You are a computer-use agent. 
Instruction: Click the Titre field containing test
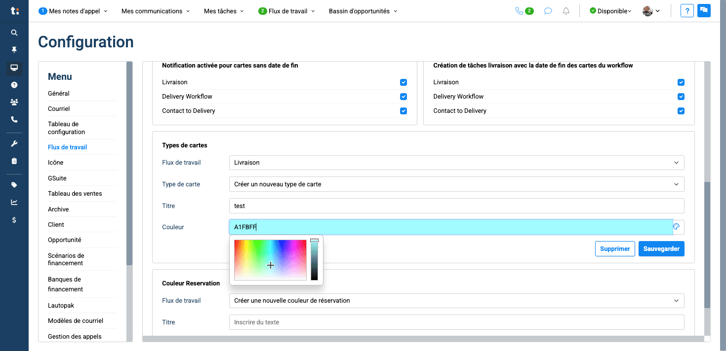[x=456, y=206]
